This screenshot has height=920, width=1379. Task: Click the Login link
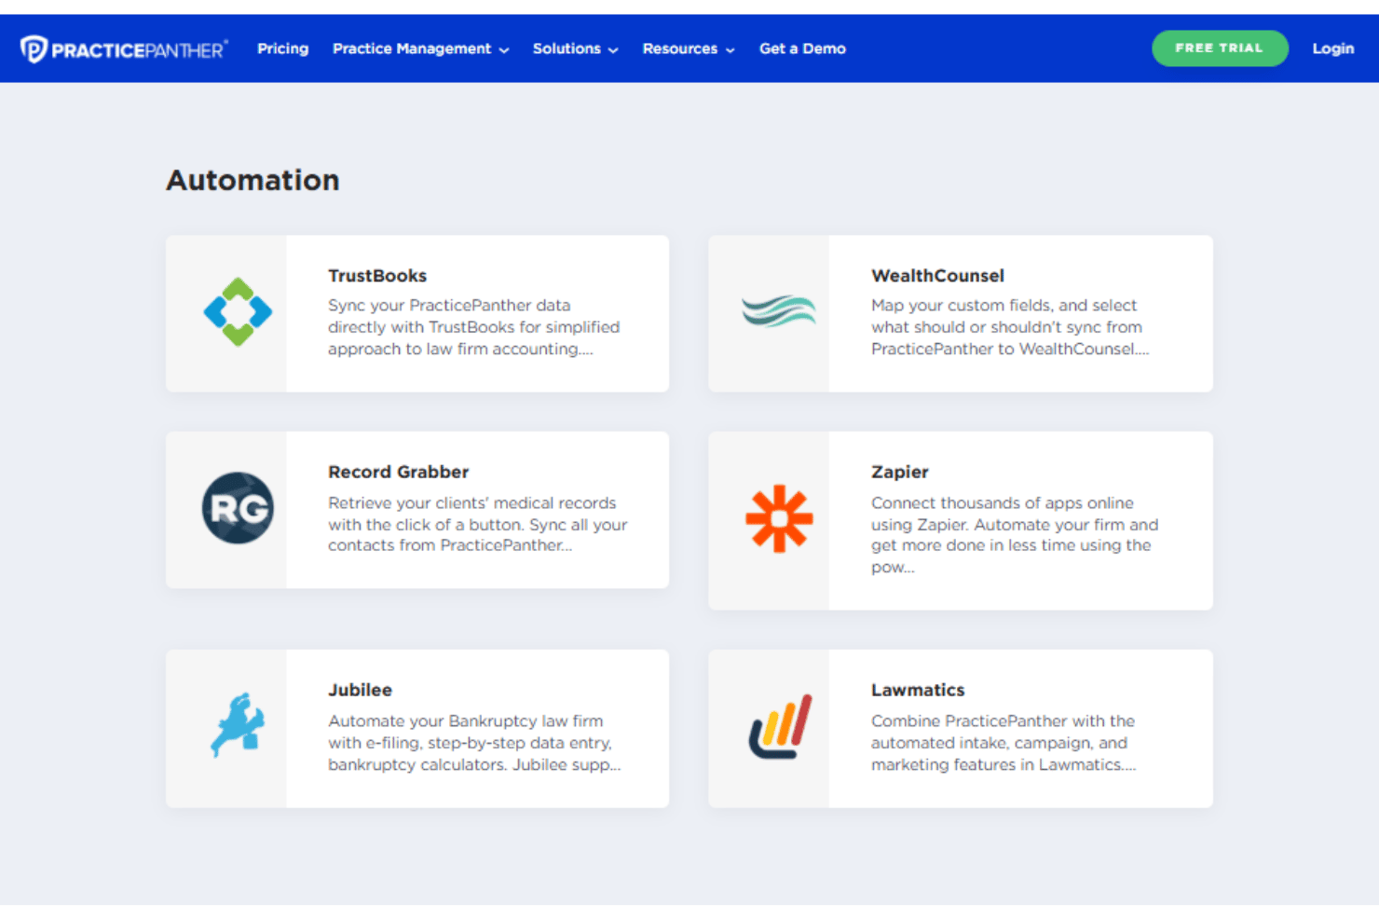click(x=1332, y=48)
